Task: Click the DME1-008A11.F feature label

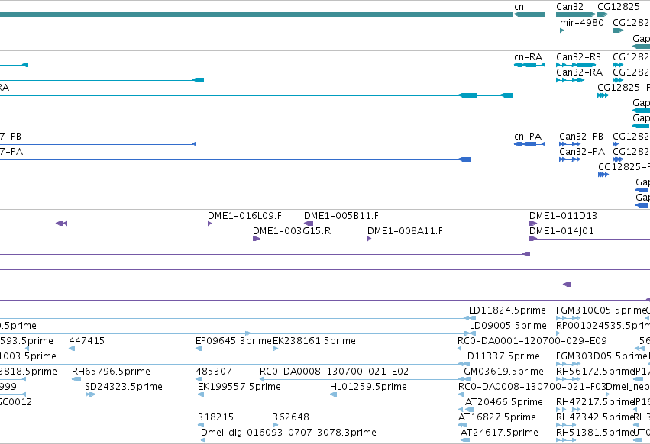Action: (x=405, y=231)
